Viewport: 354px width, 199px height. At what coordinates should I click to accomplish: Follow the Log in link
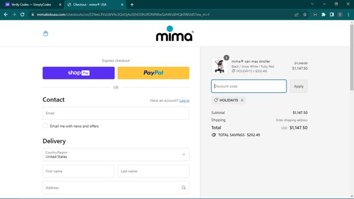[184, 101]
